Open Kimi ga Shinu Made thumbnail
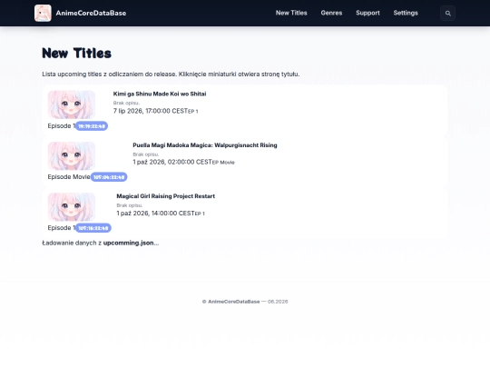This screenshot has height=368, width=490. (72, 104)
